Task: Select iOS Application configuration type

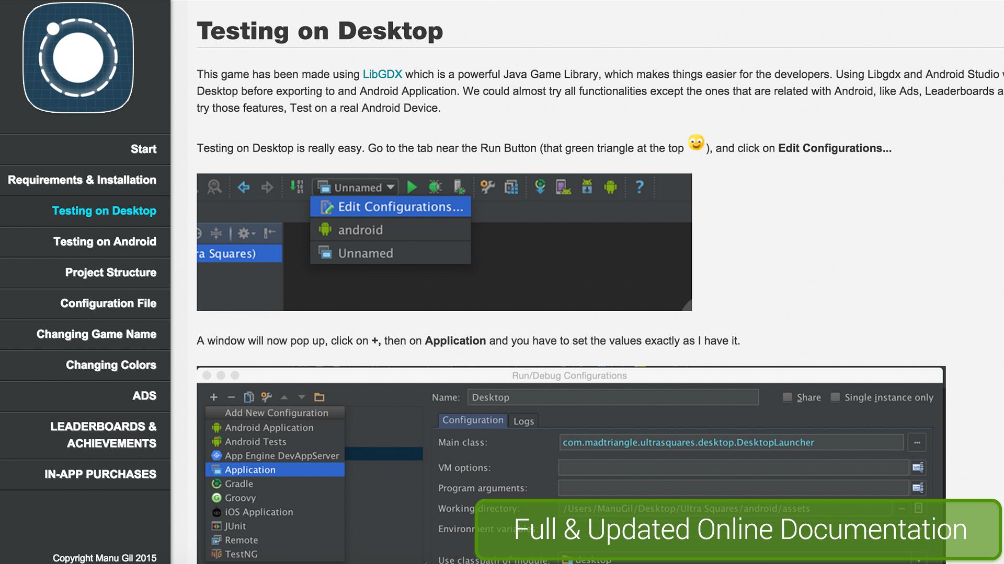Action: pyautogui.click(x=275, y=512)
